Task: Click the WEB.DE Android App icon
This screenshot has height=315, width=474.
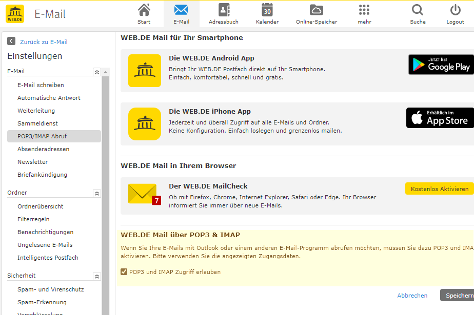Action: 145,71
